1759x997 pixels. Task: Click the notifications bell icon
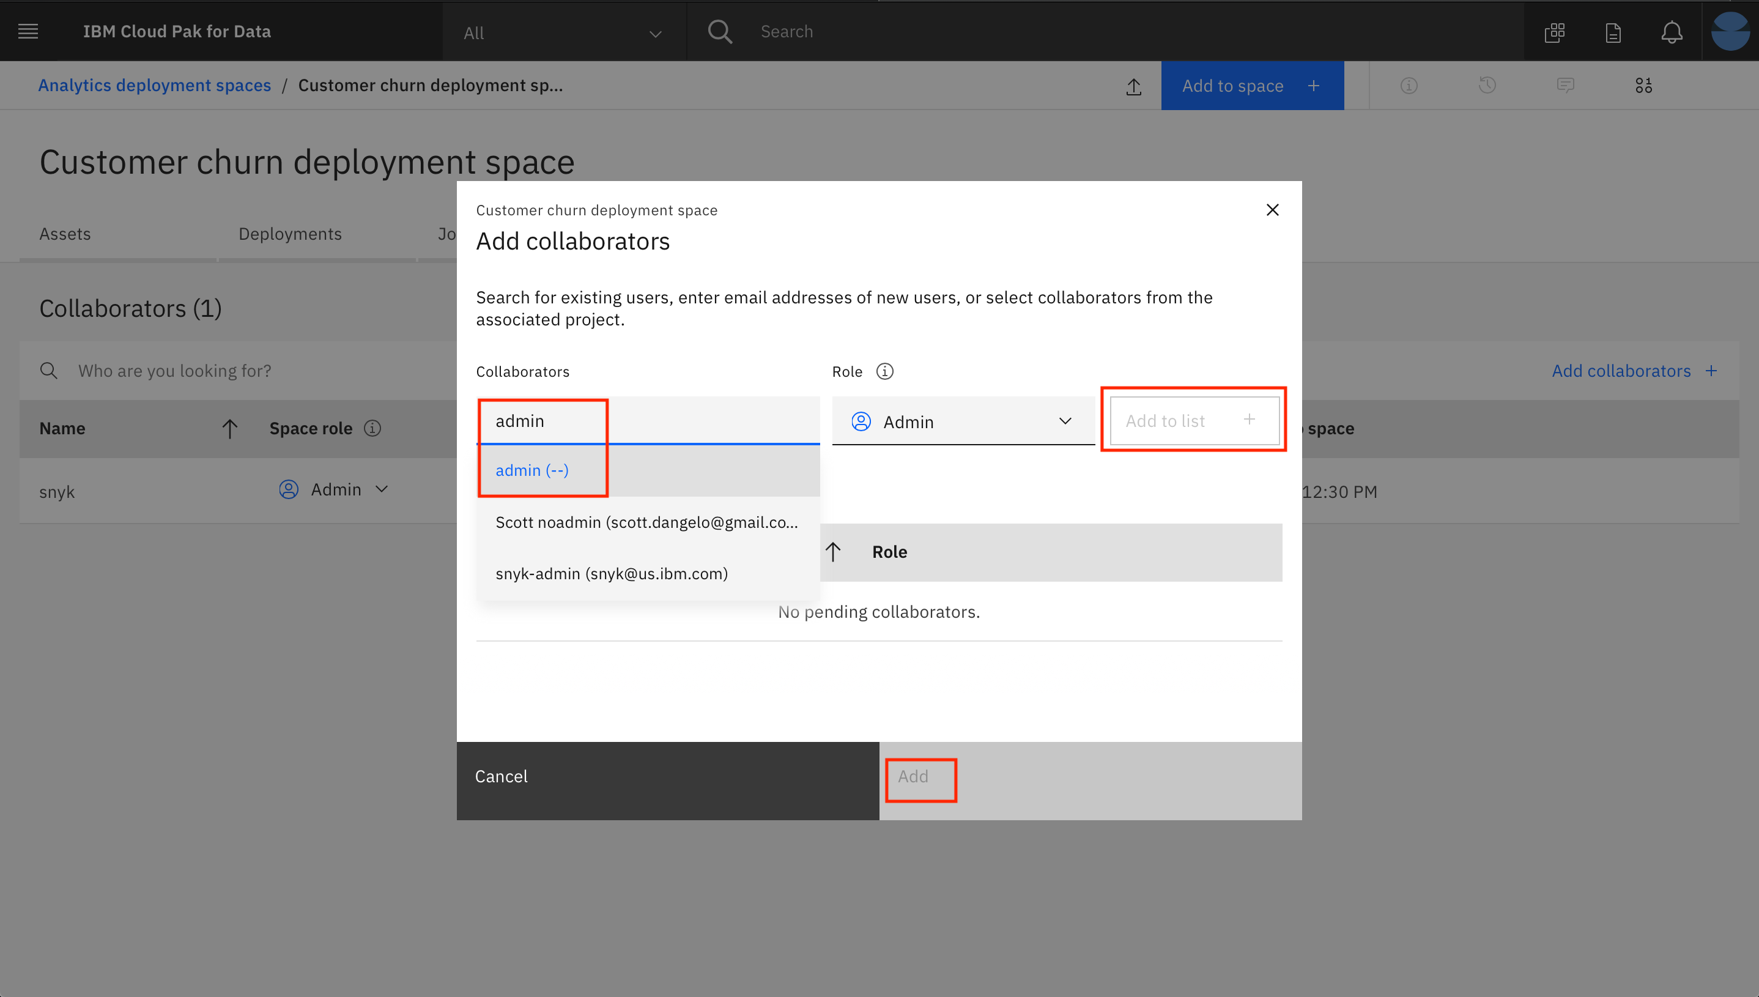click(1672, 32)
